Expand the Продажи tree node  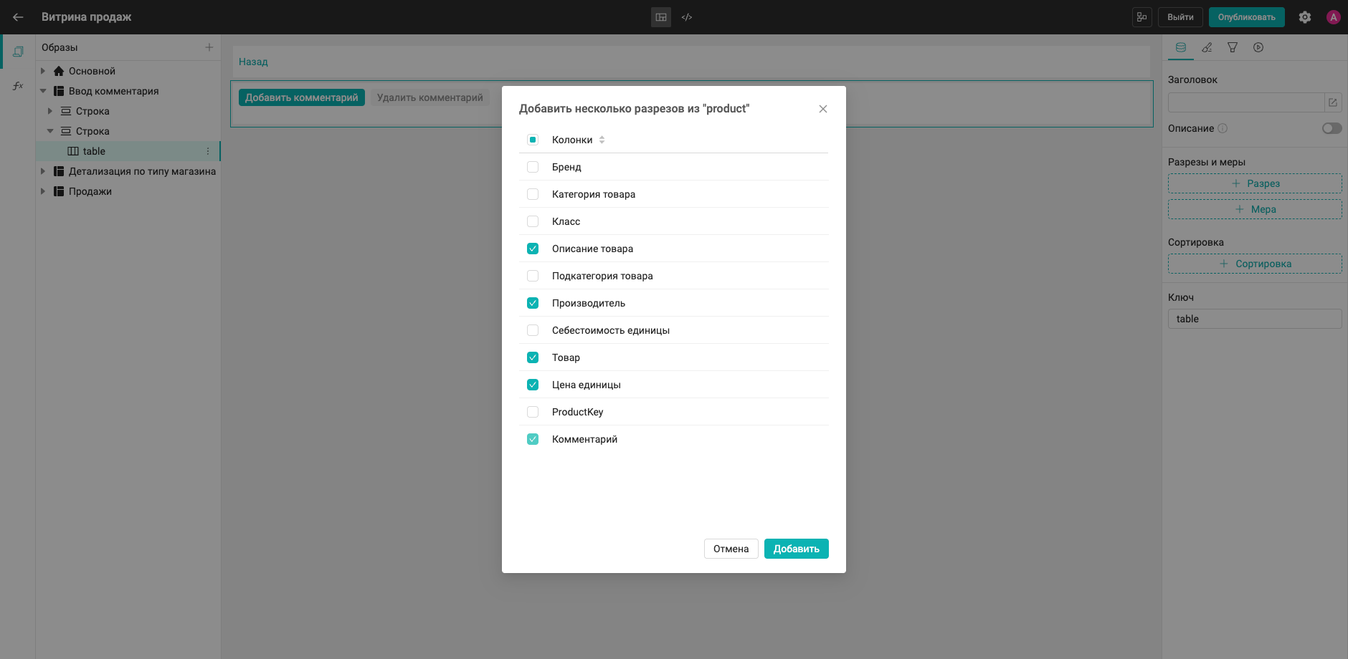(x=43, y=191)
